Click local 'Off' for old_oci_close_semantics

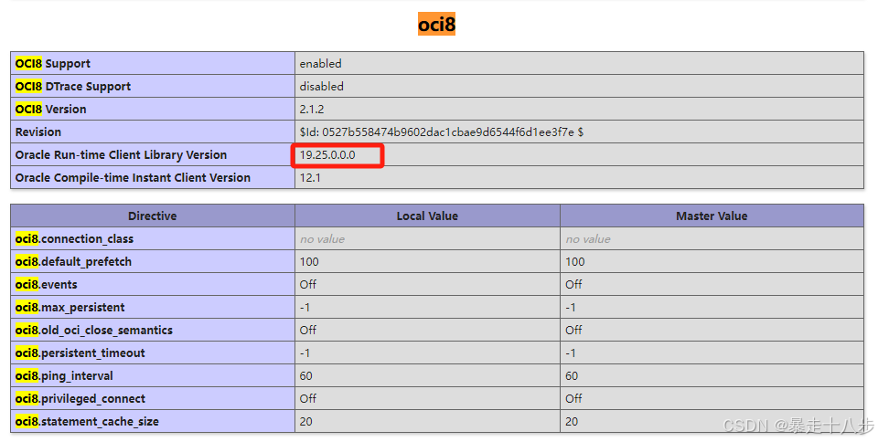(x=308, y=331)
